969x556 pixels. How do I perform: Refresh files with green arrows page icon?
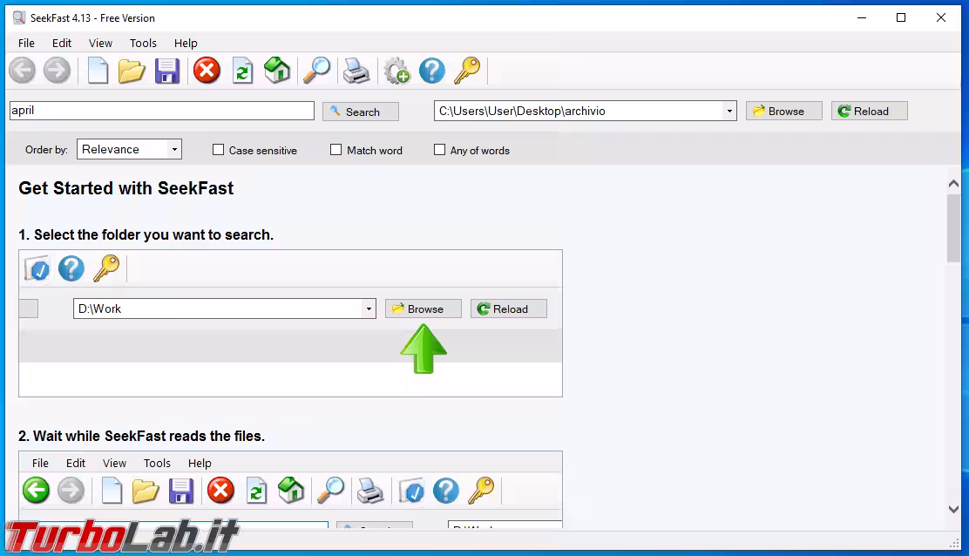coord(242,71)
